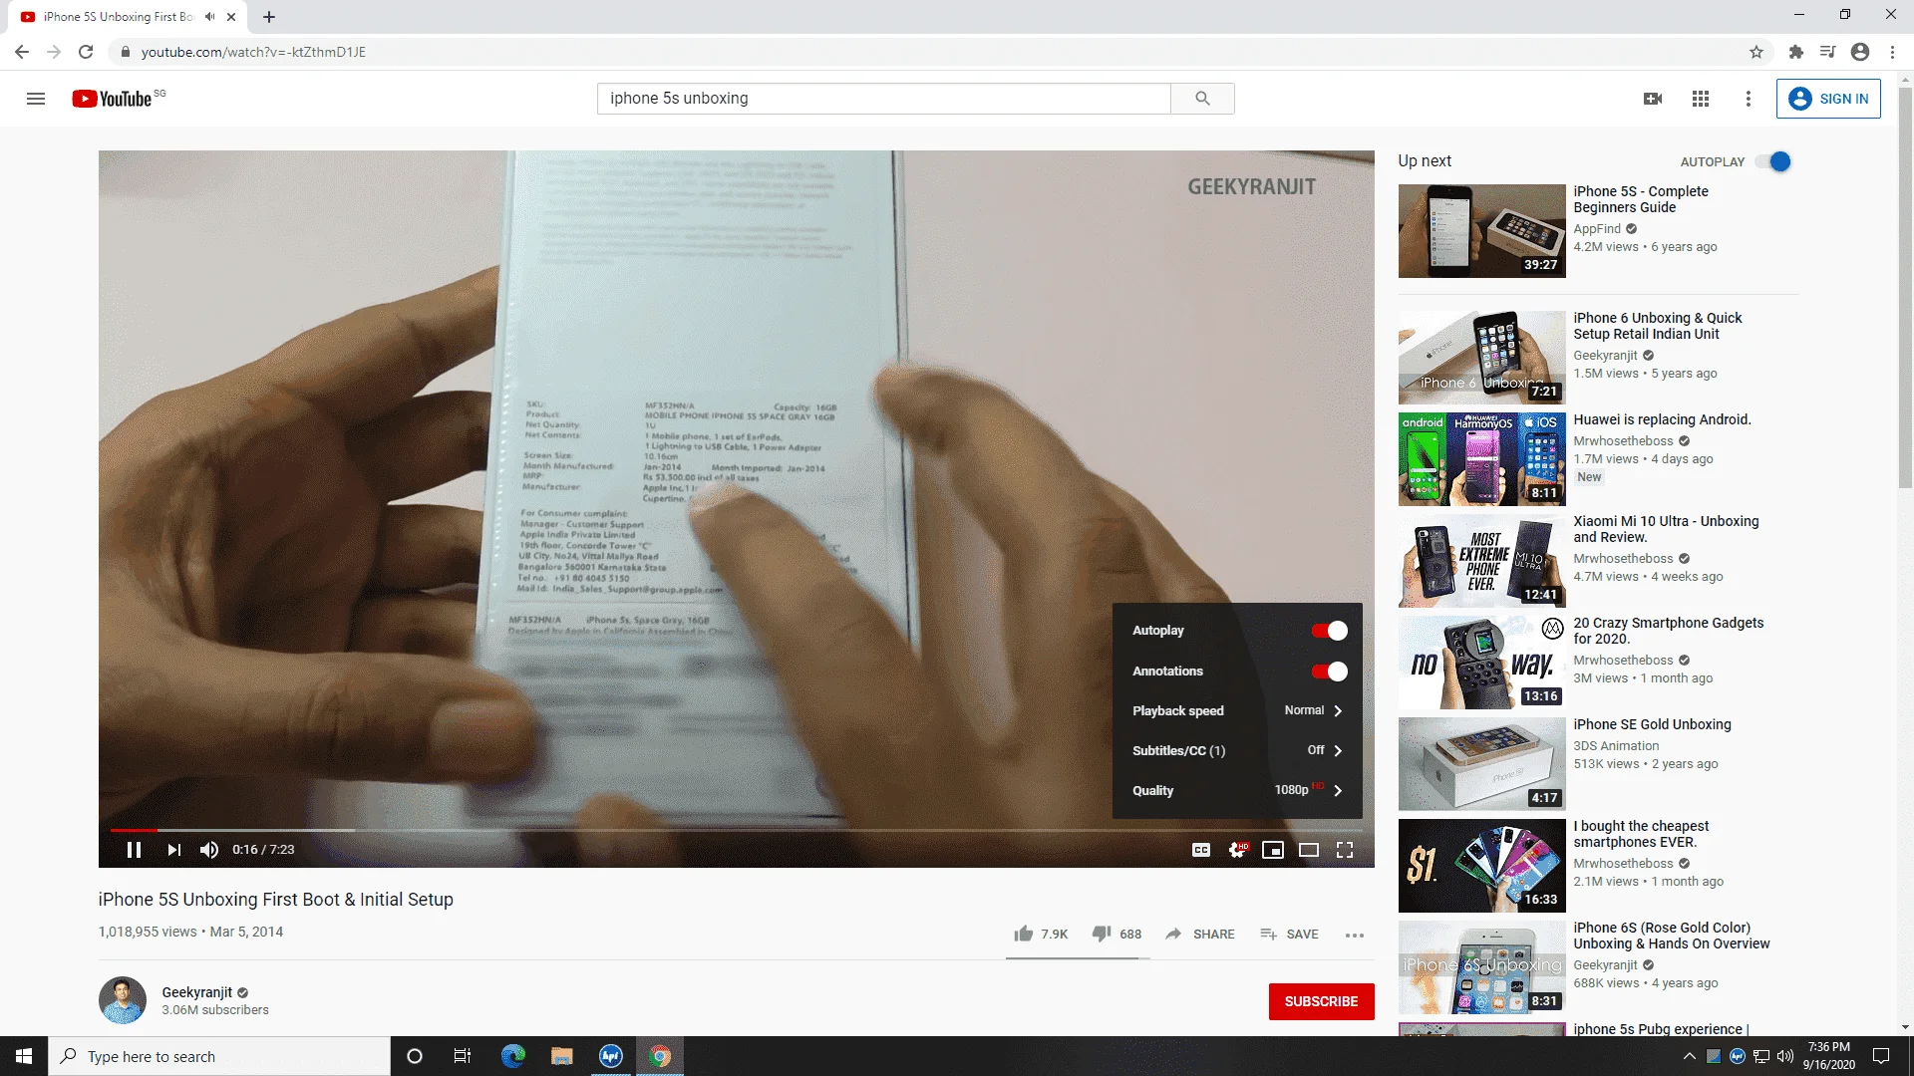Skip to next video
The image size is (1914, 1076).
(174, 850)
